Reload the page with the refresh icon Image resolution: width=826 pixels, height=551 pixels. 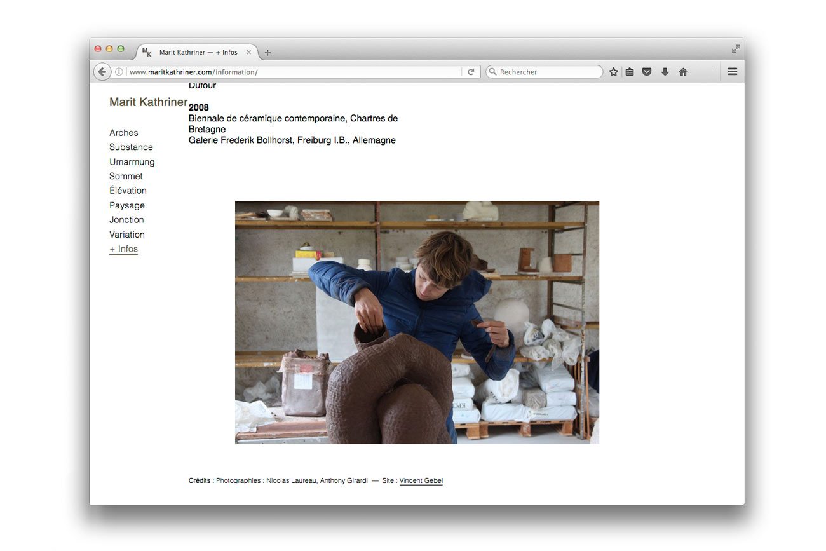point(471,72)
